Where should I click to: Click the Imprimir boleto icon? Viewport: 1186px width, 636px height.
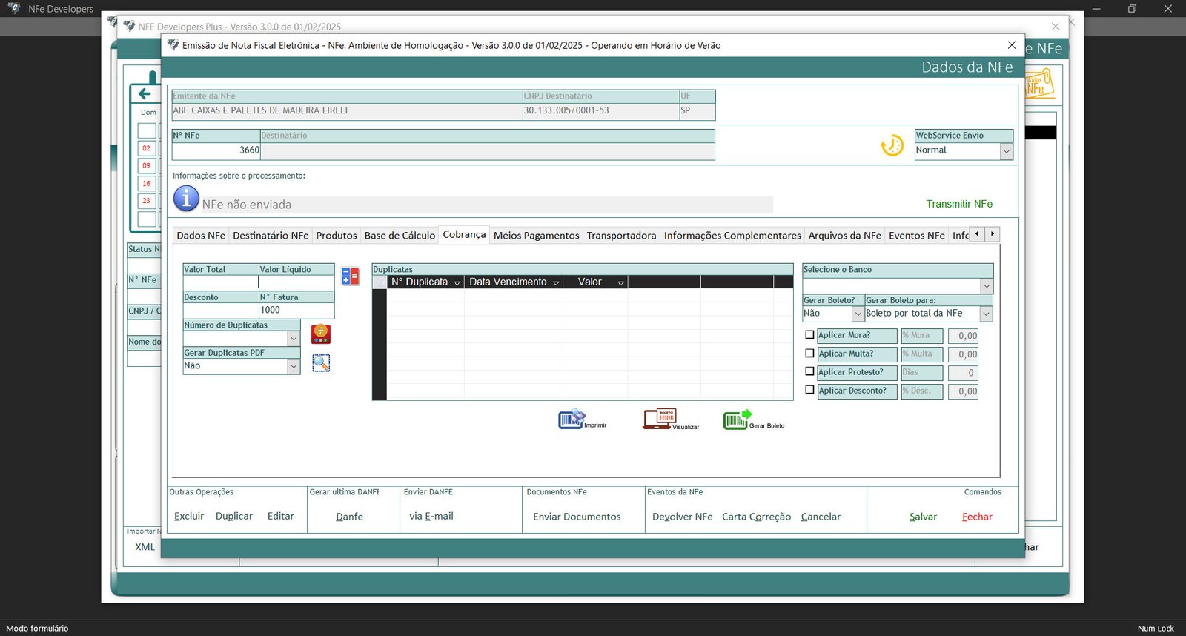(572, 420)
